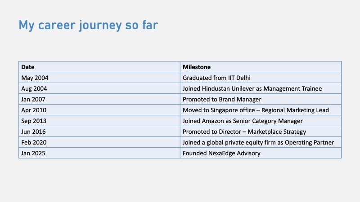Select the 'Date' column header cell

pyautogui.click(x=99, y=66)
